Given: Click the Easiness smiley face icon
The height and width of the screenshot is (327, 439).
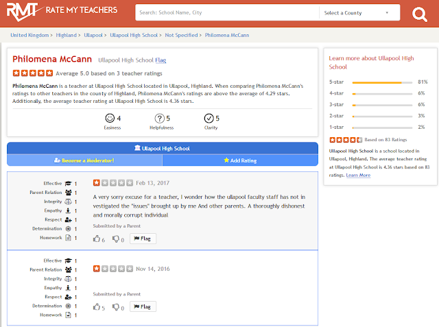Looking at the screenshot, I should point(110,118).
